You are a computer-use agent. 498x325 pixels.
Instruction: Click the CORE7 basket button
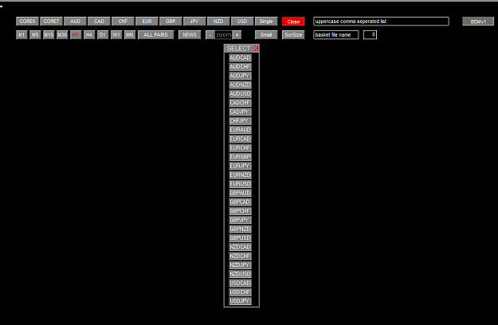[51, 22]
